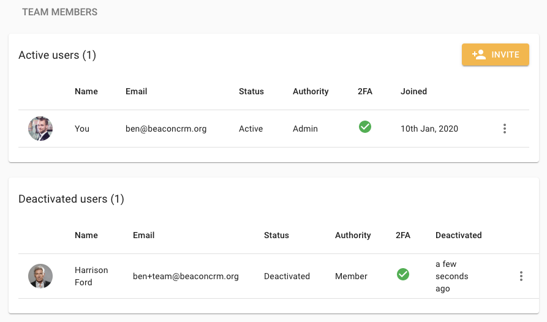The image size is (547, 322).
Task: Click the Member authority value
Action: 351,276
